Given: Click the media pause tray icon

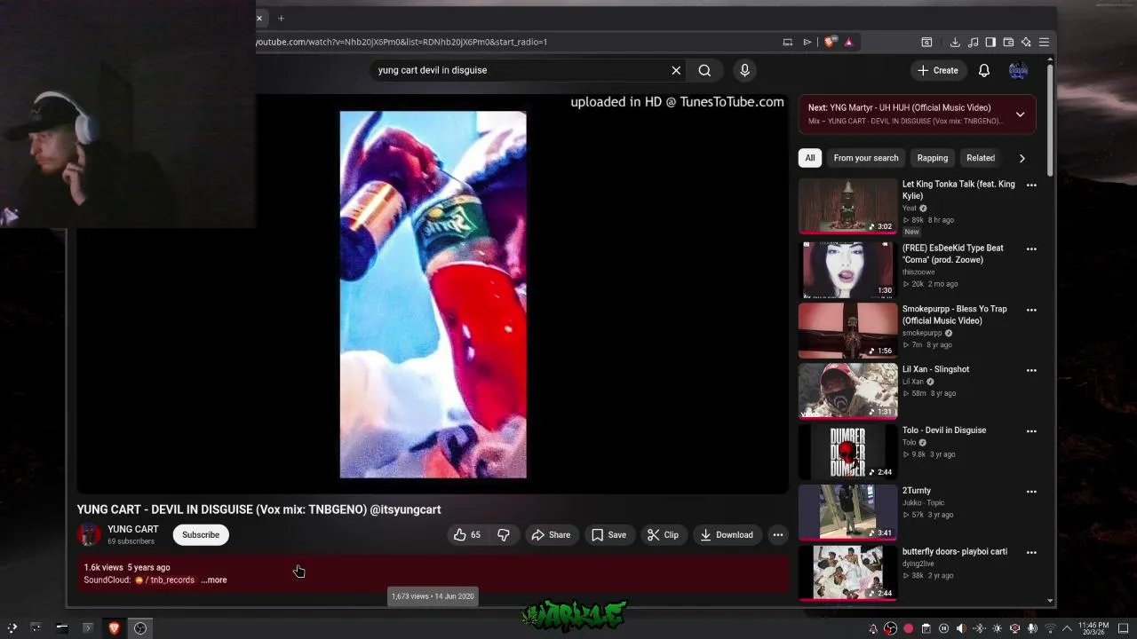Looking at the screenshot, I should (x=943, y=628).
